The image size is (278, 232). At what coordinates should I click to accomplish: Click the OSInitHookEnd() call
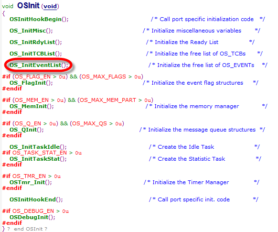click(36, 199)
